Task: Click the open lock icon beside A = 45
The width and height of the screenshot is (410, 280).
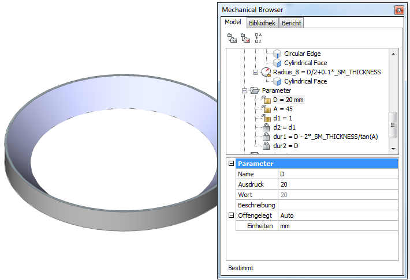Action: (x=266, y=109)
